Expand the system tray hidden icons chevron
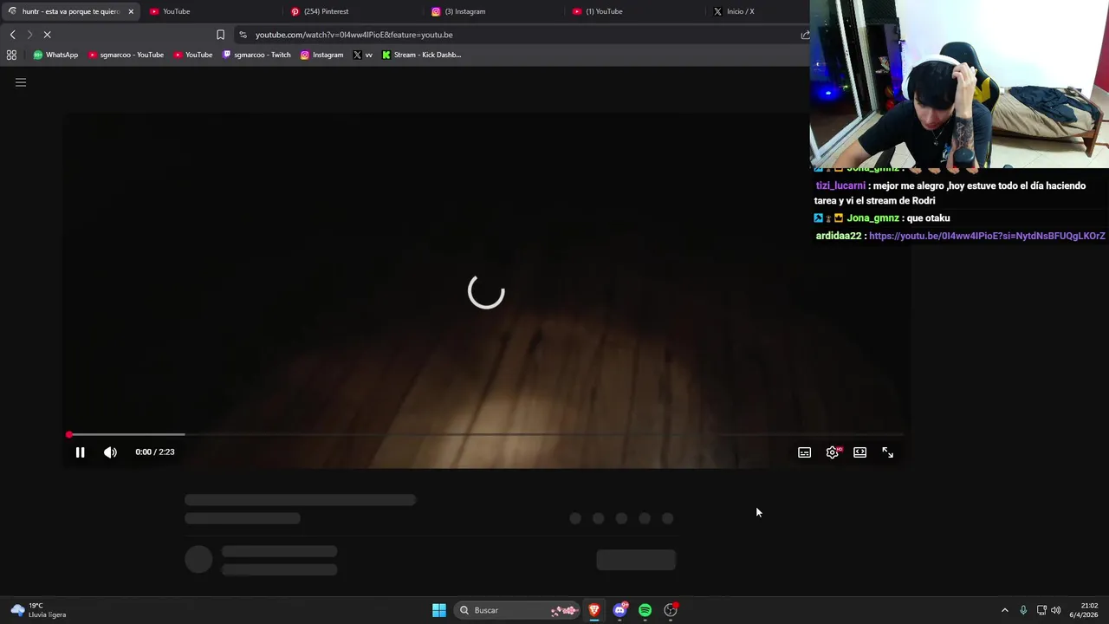This screenshot has width=1109, height=624. click(1005, 610)
